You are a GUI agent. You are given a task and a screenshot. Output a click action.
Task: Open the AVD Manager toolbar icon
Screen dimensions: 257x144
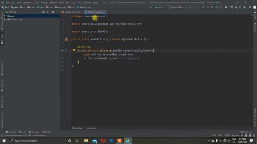(x=240, y=7)
